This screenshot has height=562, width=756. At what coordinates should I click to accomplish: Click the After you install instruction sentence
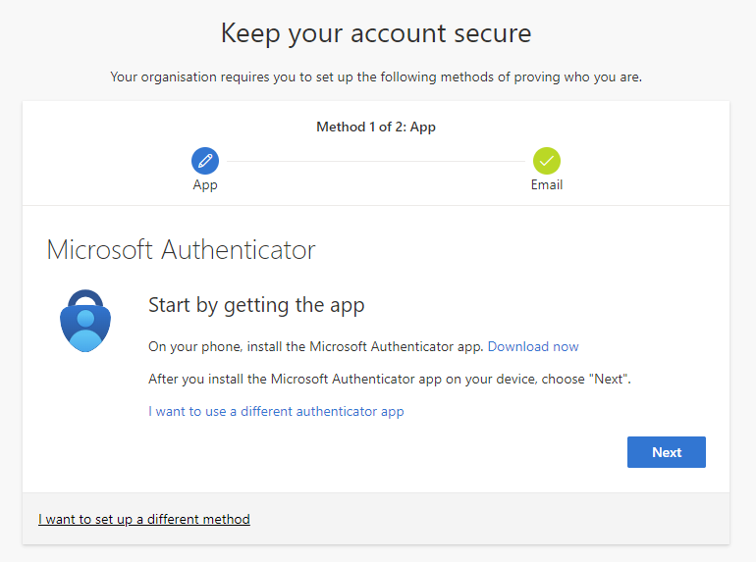coord(390,380)
